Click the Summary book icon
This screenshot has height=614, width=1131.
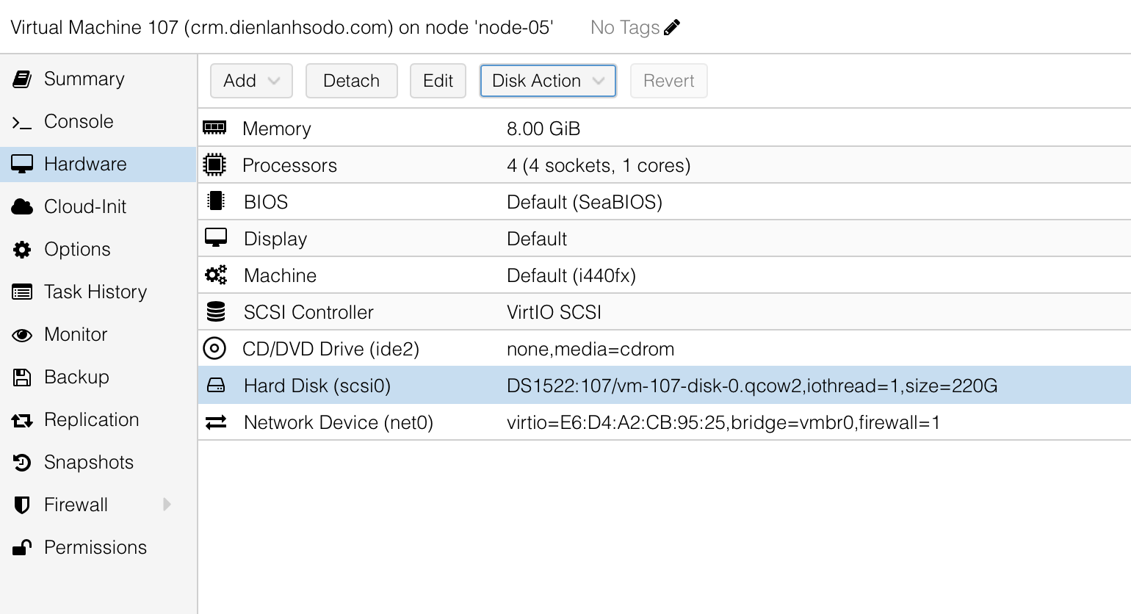click(x=22, y=79)
